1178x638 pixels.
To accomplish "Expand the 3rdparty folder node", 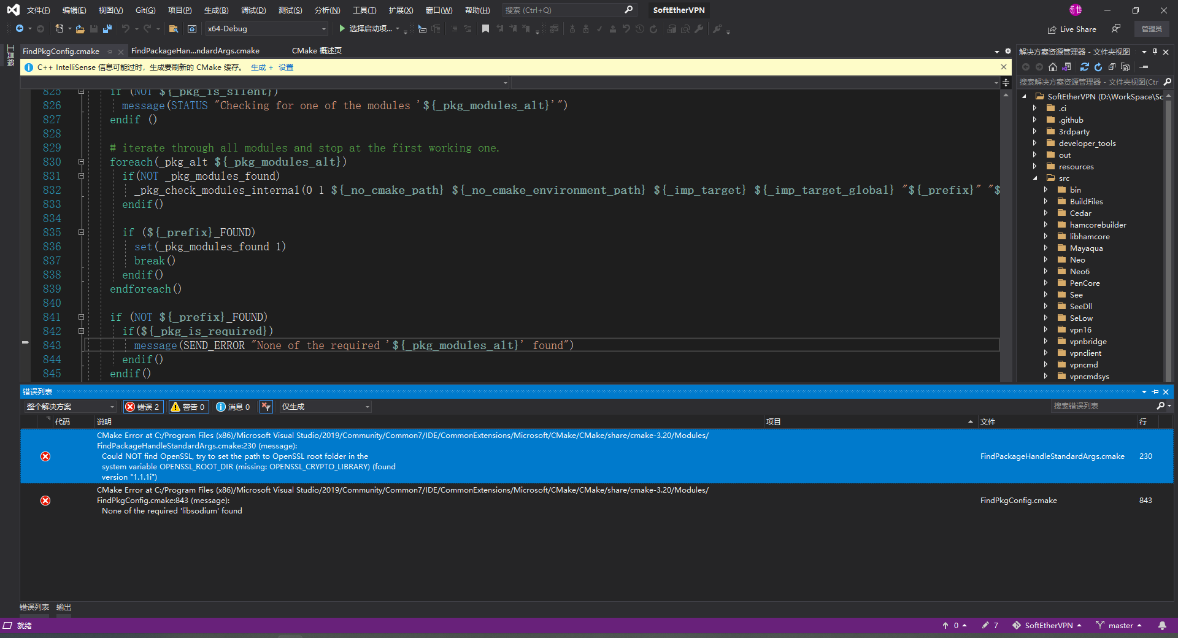I will tap(1034, 131).
